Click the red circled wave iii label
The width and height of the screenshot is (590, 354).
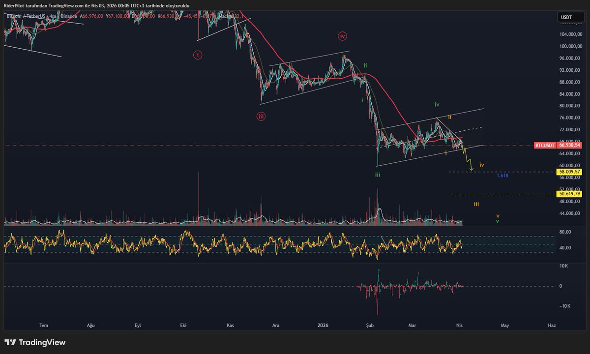click(x=261, y=116)
